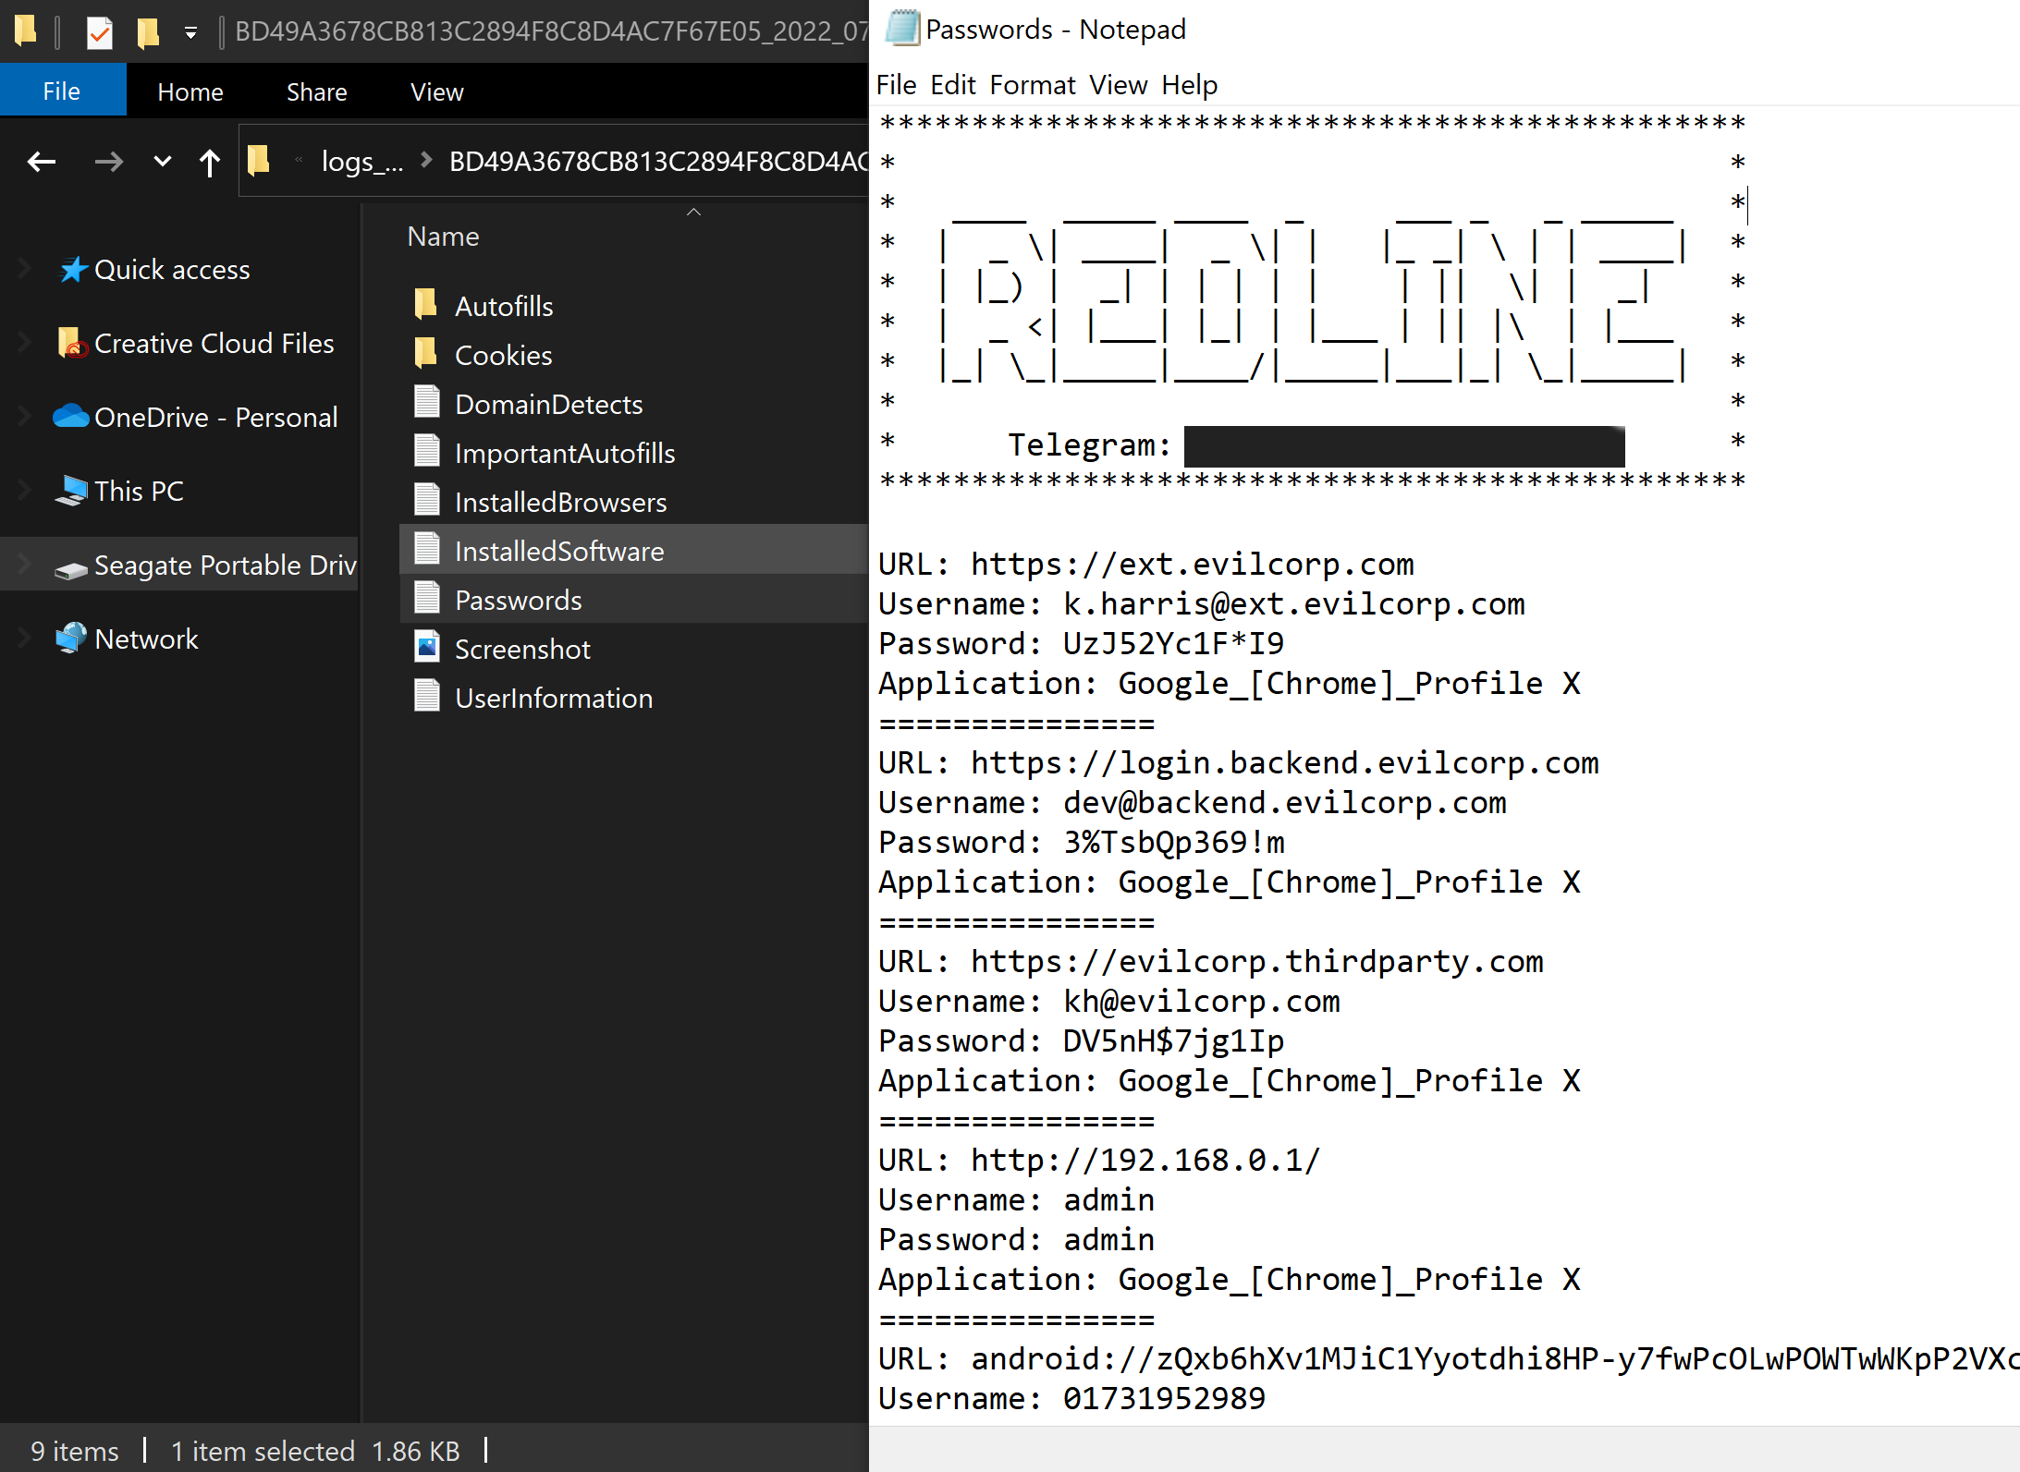Click the Properties checkmark quick access icon
The width and height of the screenshot is (2020, 1472).
[99, 33]
